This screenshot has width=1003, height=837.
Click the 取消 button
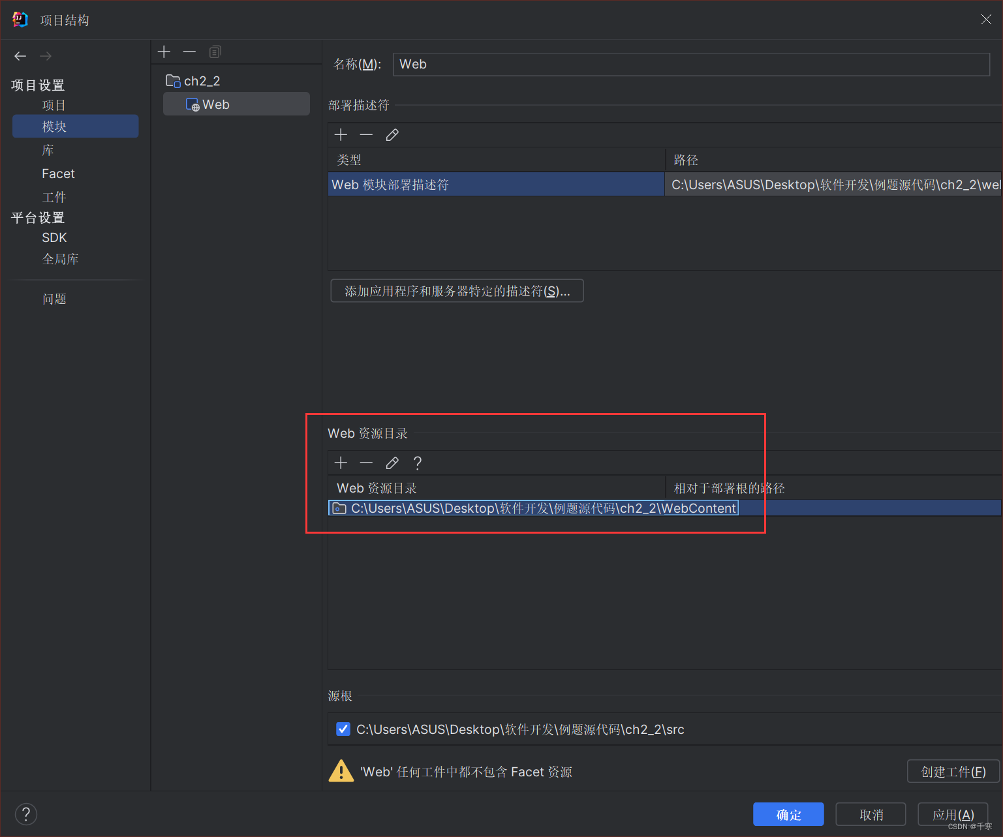coord(871,814)
